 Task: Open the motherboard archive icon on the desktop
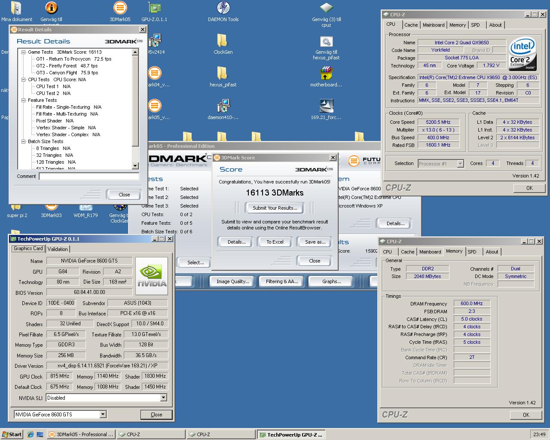[x=326, y=73]
